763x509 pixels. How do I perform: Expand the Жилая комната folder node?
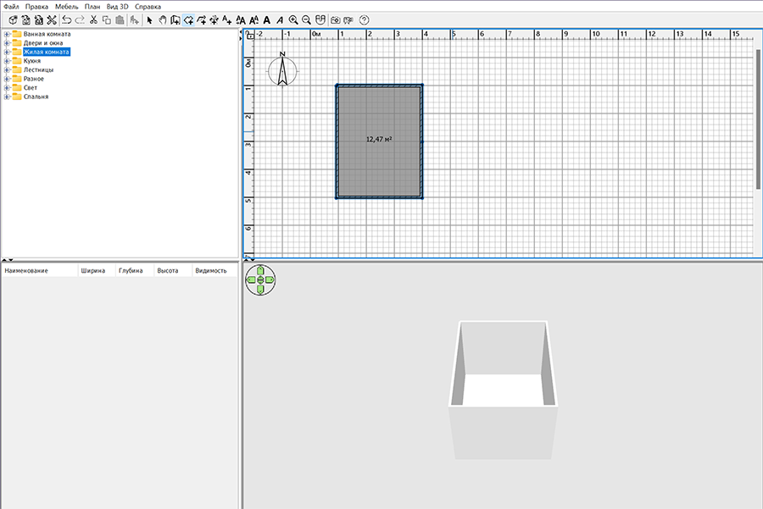pyautogui.click(x=7, y=52)
